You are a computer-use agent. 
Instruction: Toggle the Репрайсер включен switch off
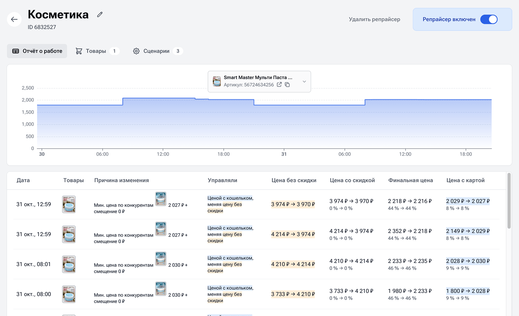click(x=489, y=19)
